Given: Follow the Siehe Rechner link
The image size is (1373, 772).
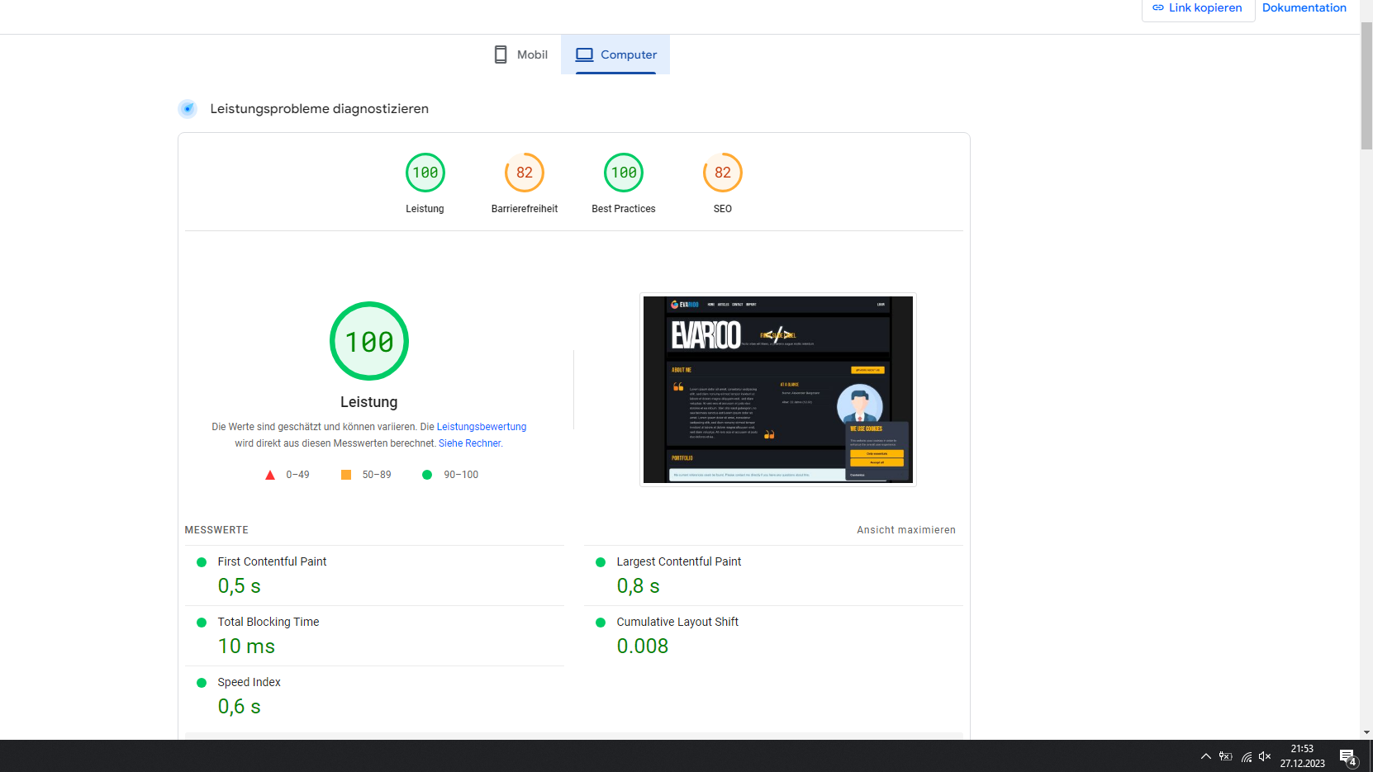Looking at the screenshot, I should [x=469, y=443].
